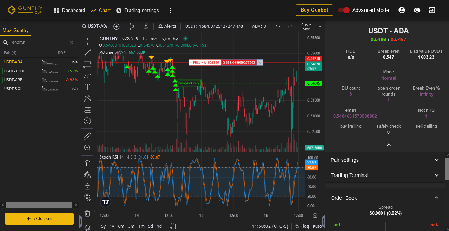Open the Save layout dropdown arrow
The width and height of the screenshot is (449, 231).
(320, 26)
